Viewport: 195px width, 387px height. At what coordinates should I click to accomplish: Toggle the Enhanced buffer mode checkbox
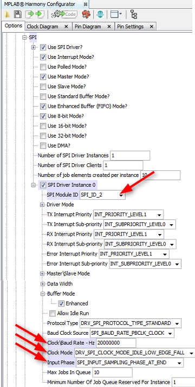(x=61, y=303)
